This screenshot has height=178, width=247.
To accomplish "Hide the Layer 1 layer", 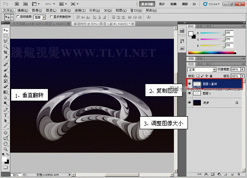I will pos(190,93).
